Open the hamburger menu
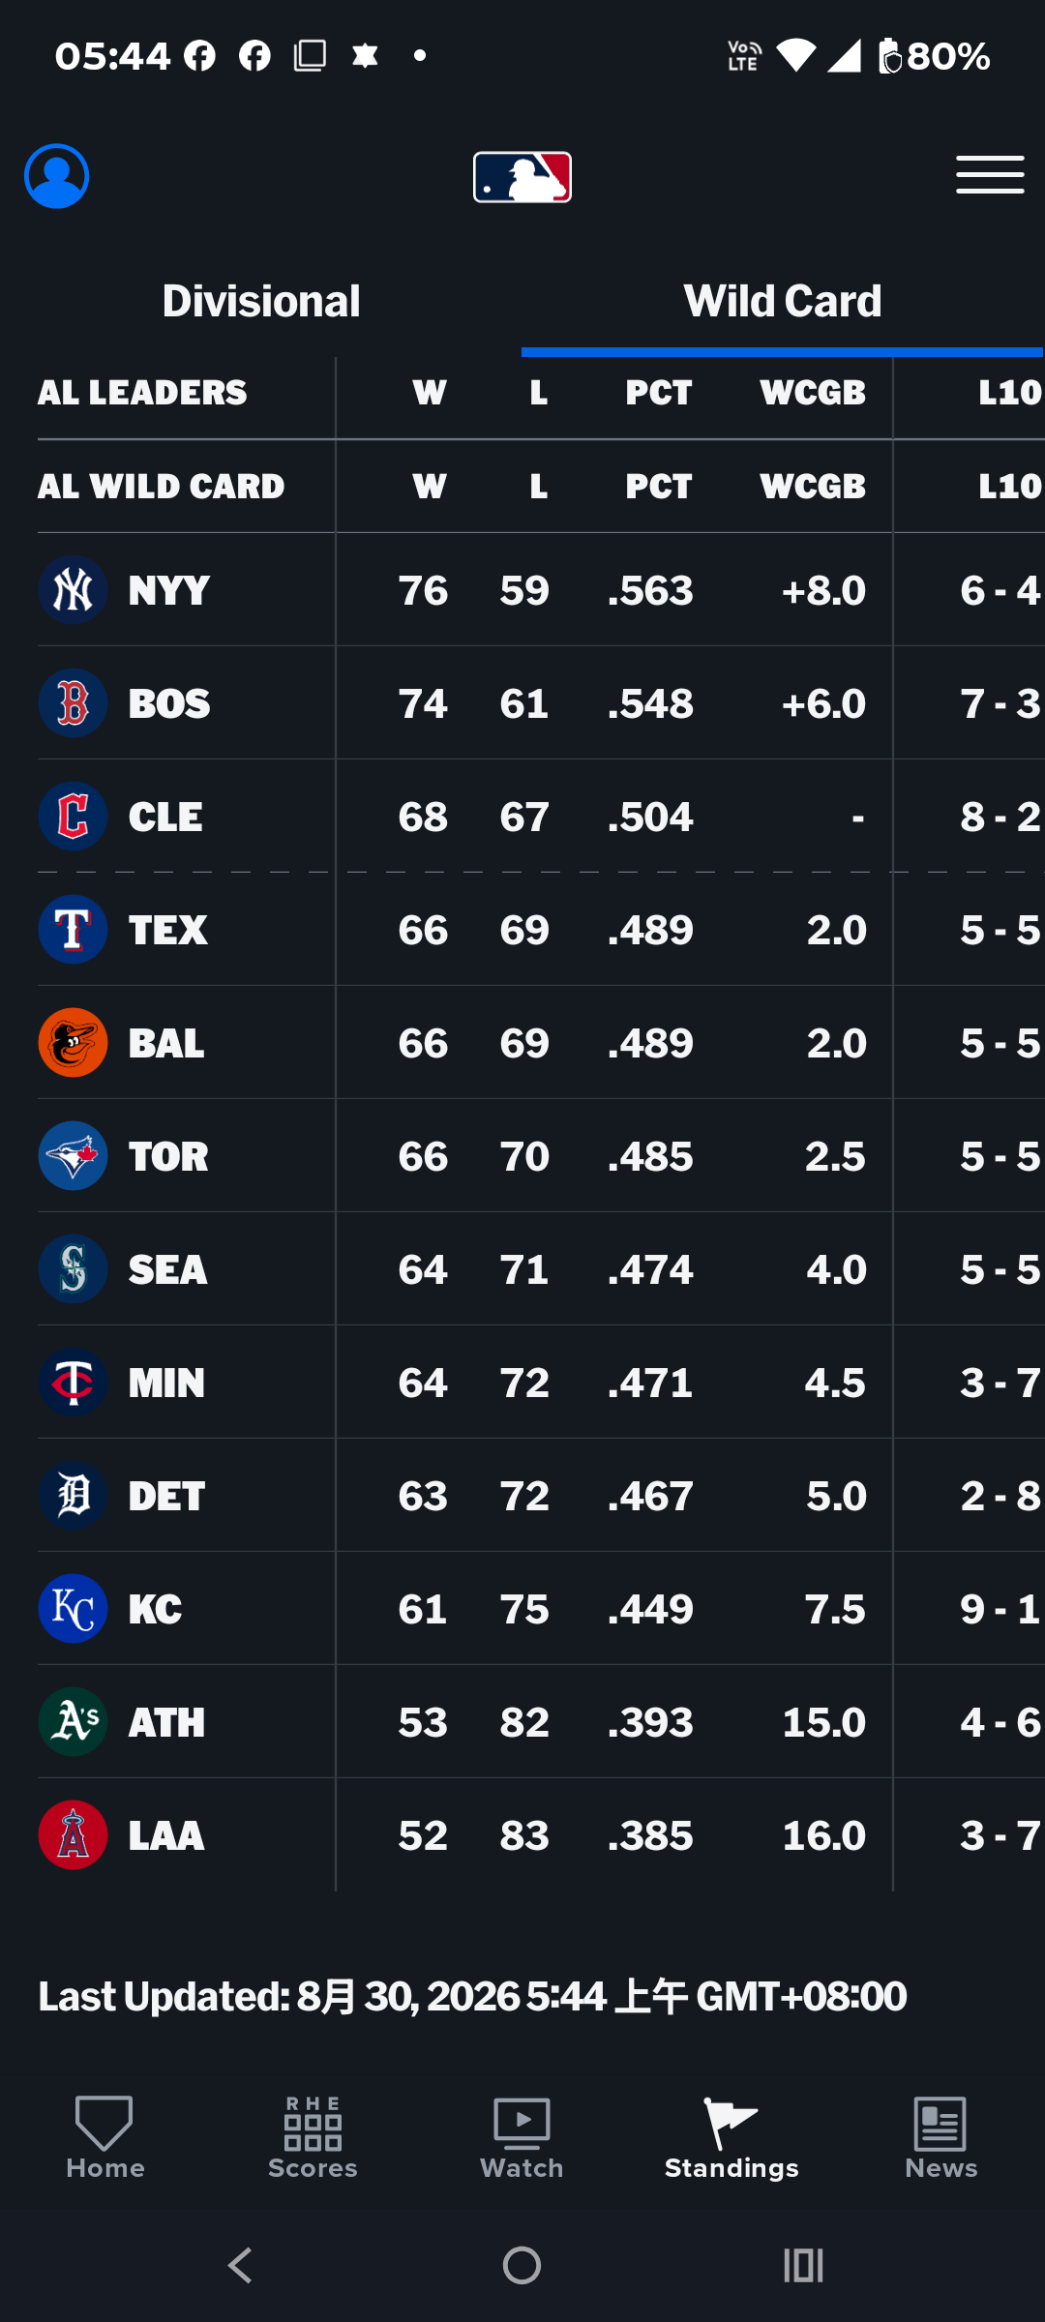This screenshot has height=2322, width=1045. 990,175
